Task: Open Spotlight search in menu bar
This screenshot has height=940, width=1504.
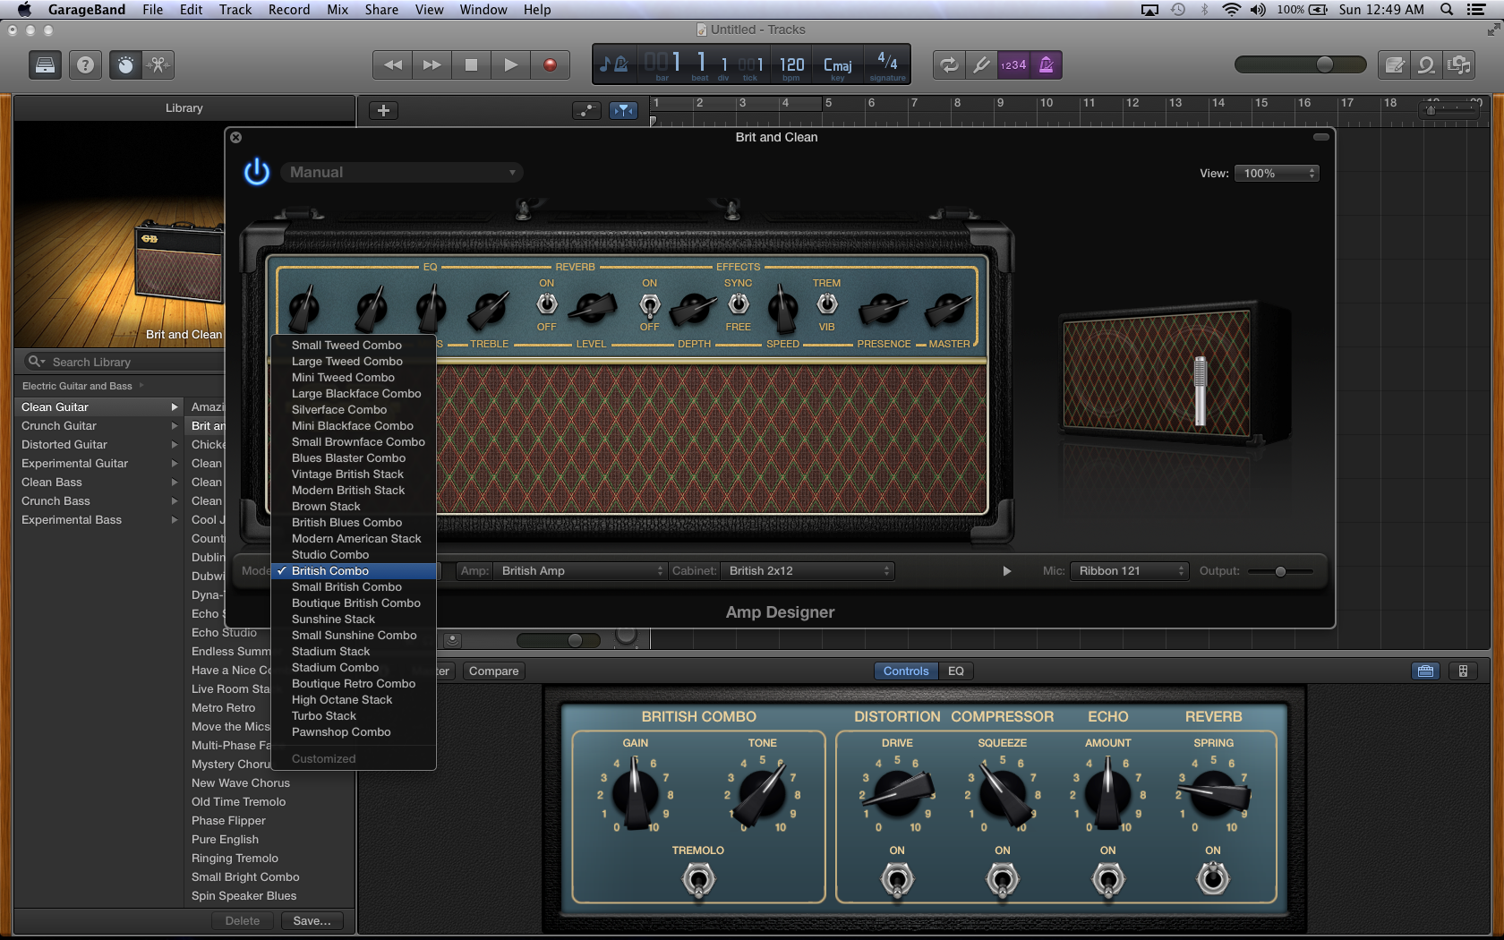Action: tap(1446, 10)
